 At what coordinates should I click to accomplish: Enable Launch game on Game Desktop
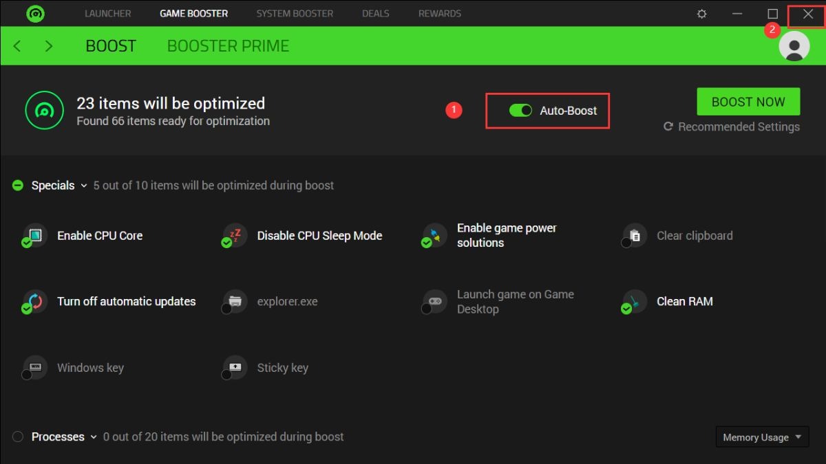[x=426, y=309]
